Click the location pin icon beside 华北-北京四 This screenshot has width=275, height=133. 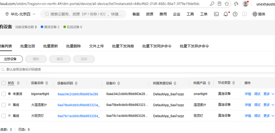[x=7, y=14]
